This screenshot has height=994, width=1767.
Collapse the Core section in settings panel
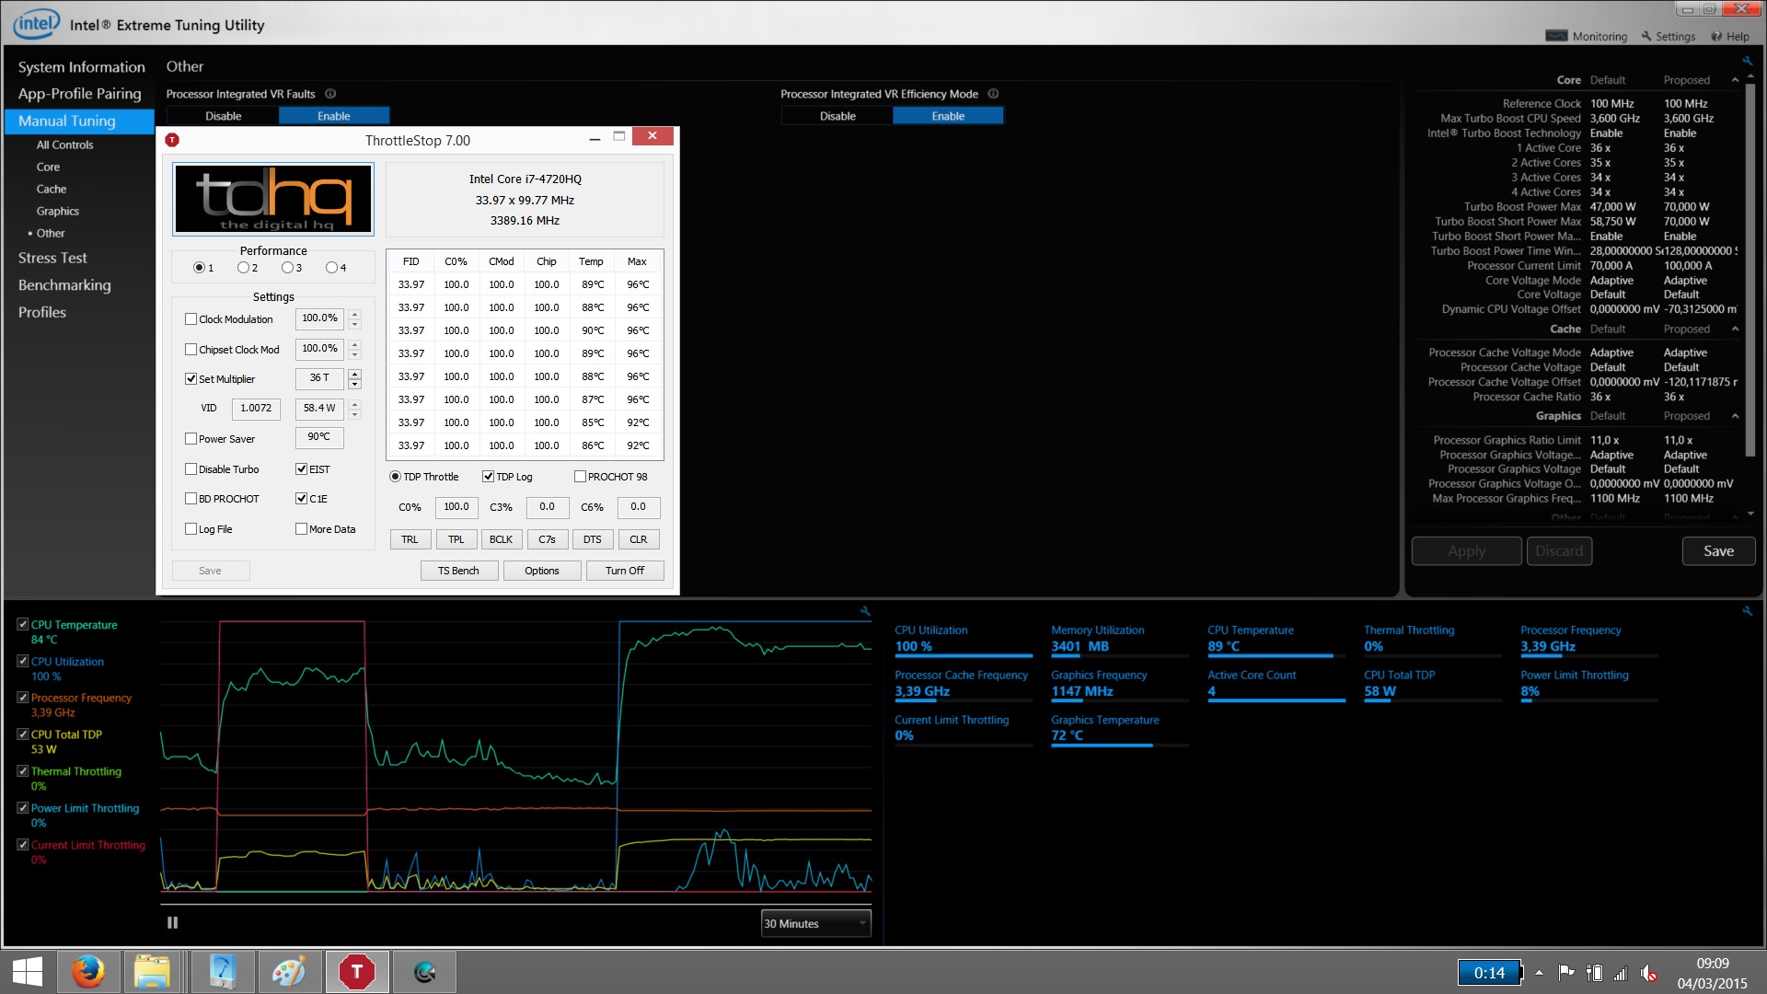1735,80
